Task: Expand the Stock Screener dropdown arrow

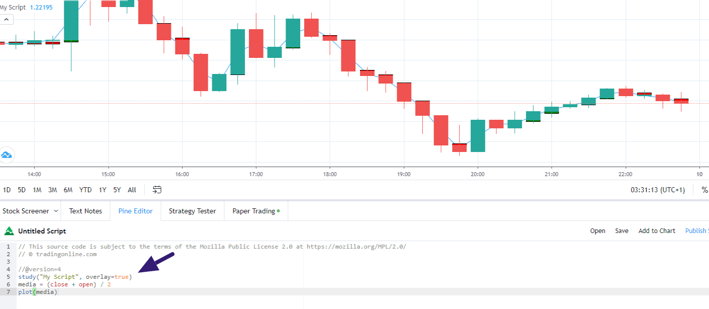Action: [x=56, y=211]
